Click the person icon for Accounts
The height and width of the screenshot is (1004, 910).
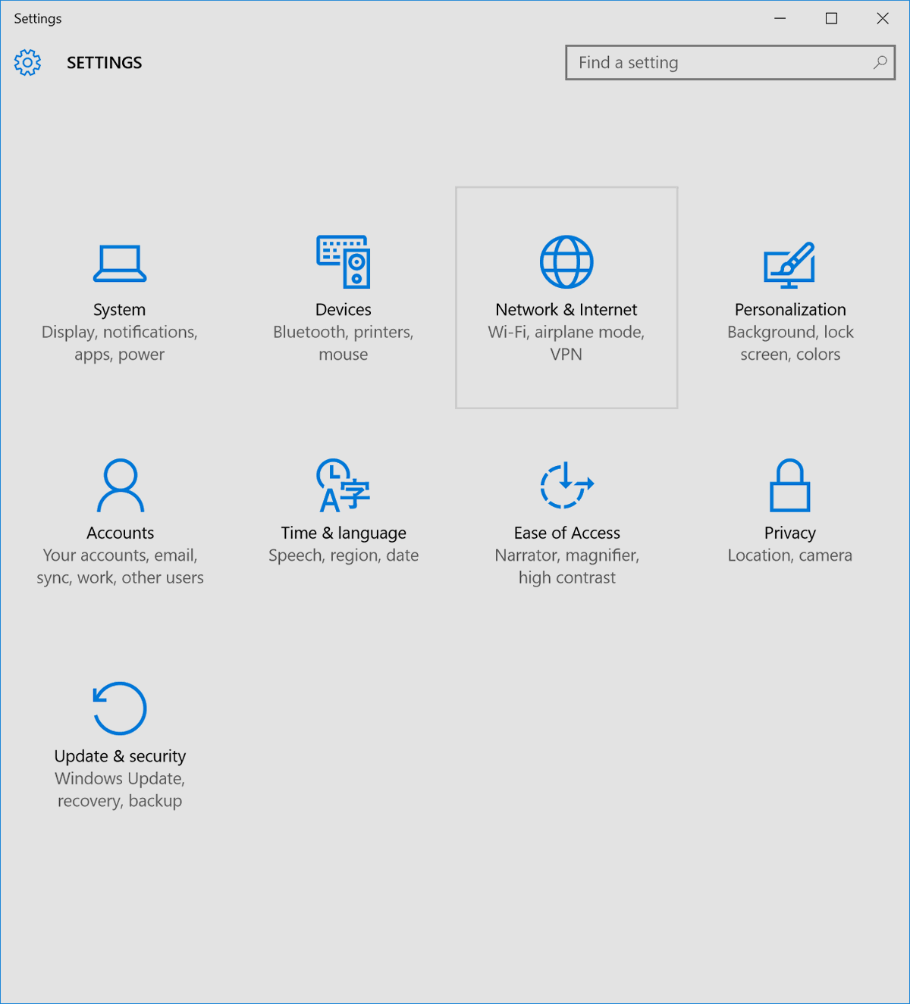121,486
